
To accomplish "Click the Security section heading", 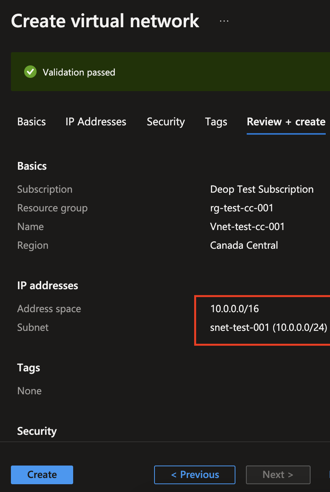I will pyautogui.click(x=37, y=431).
